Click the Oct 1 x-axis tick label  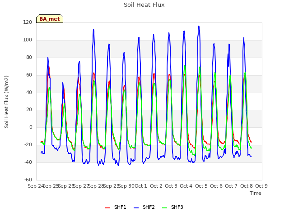141,186
